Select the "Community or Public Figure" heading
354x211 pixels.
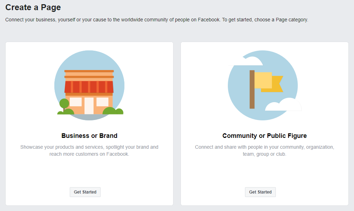click(265, 136)
